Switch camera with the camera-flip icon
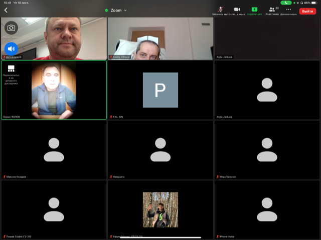Screen dimensions: 321x240 [11, 28]
